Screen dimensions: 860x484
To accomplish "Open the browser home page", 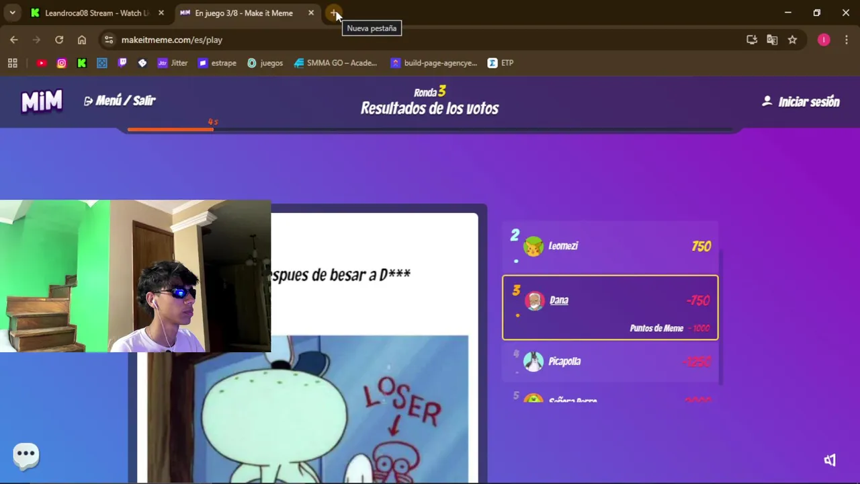I will [x=82, y=40].
